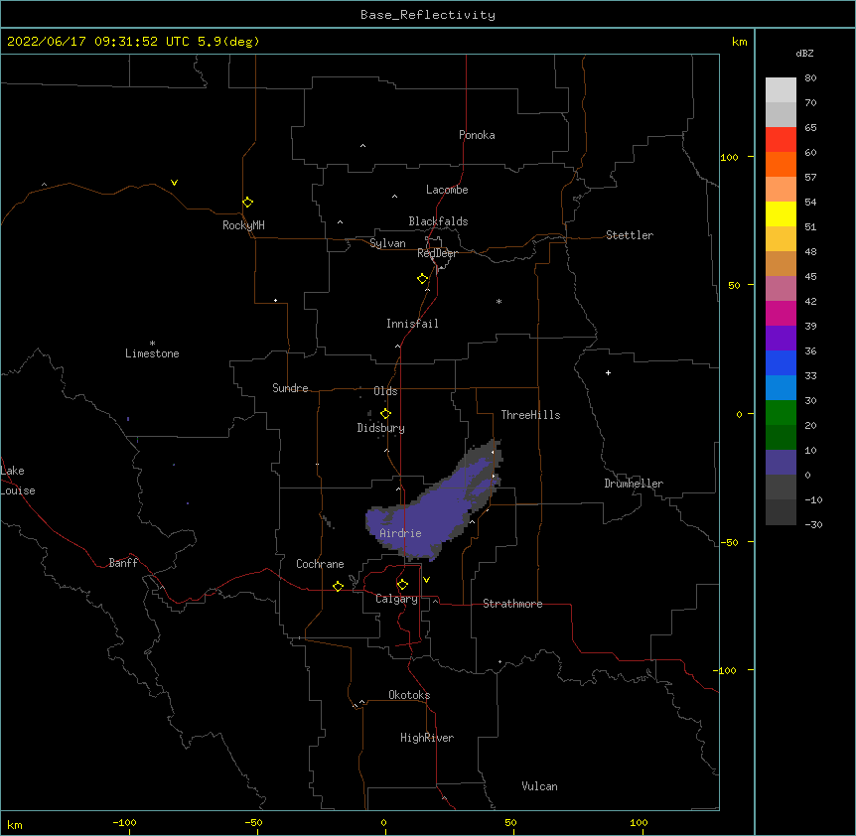Click the yellow diamond marker south of RedDeer

click(x=422, y=279)
